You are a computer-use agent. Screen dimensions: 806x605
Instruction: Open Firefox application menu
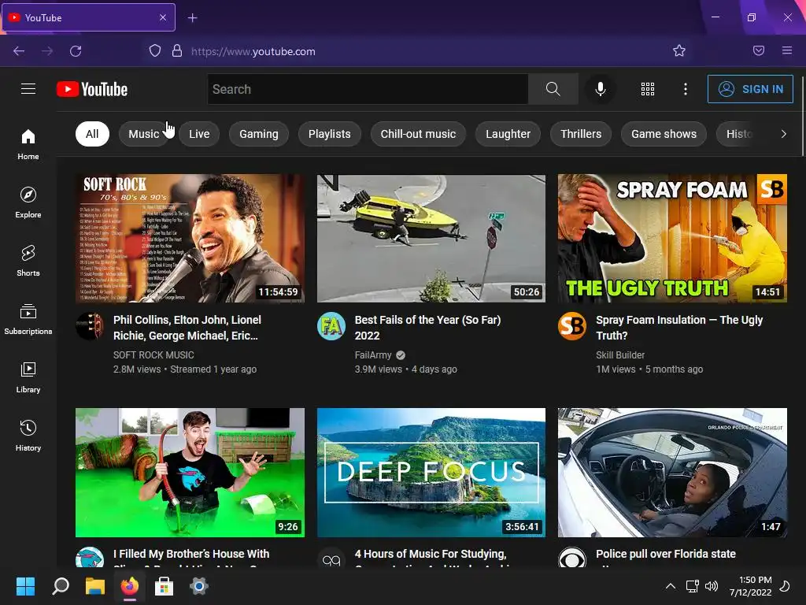coord(787,50)
